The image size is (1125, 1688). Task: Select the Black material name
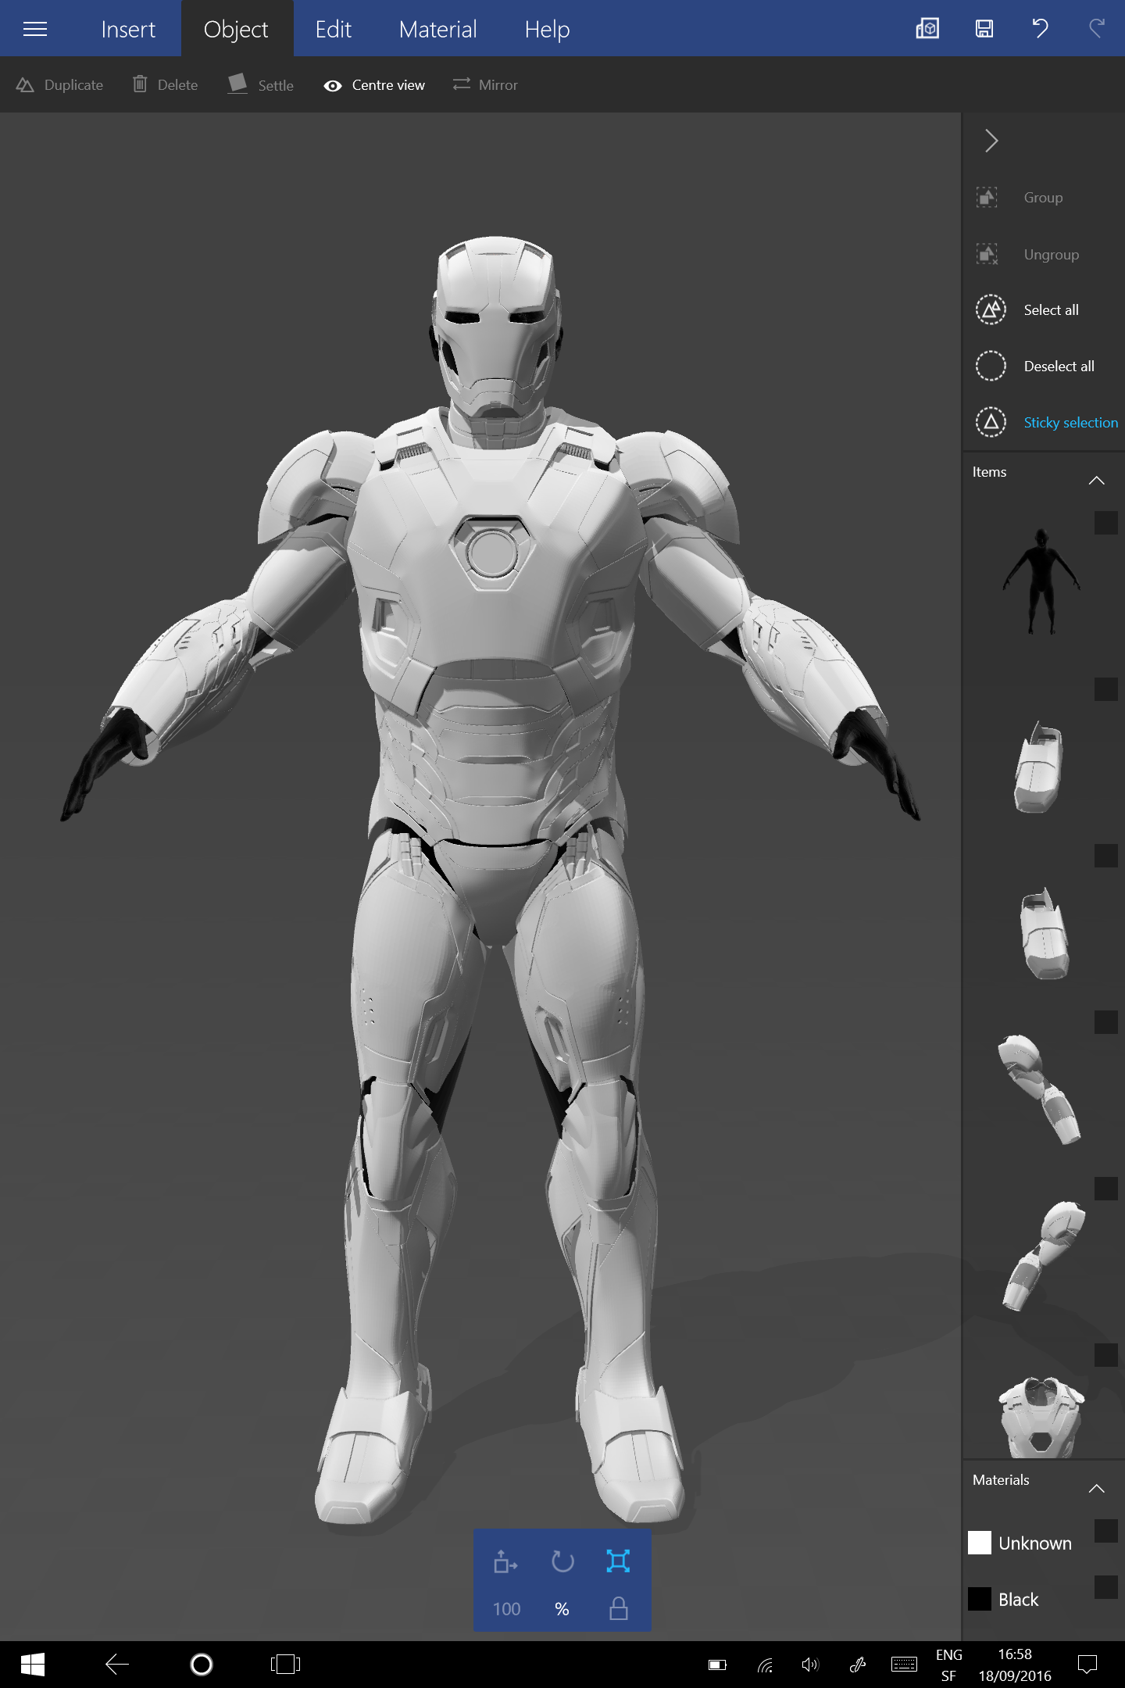click(x=1019, y=1600)
